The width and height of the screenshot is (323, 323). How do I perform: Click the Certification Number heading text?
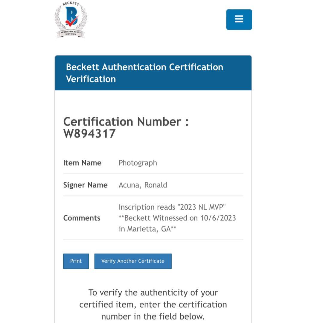pyautogui.click(x=126, y=122)
